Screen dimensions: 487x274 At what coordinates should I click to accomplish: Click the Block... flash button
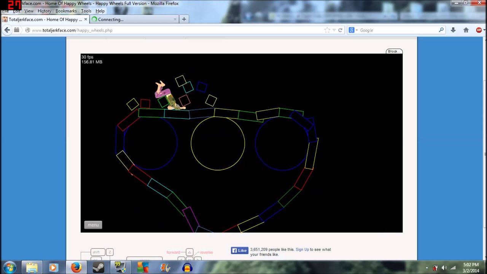click(x=394, y=51)
